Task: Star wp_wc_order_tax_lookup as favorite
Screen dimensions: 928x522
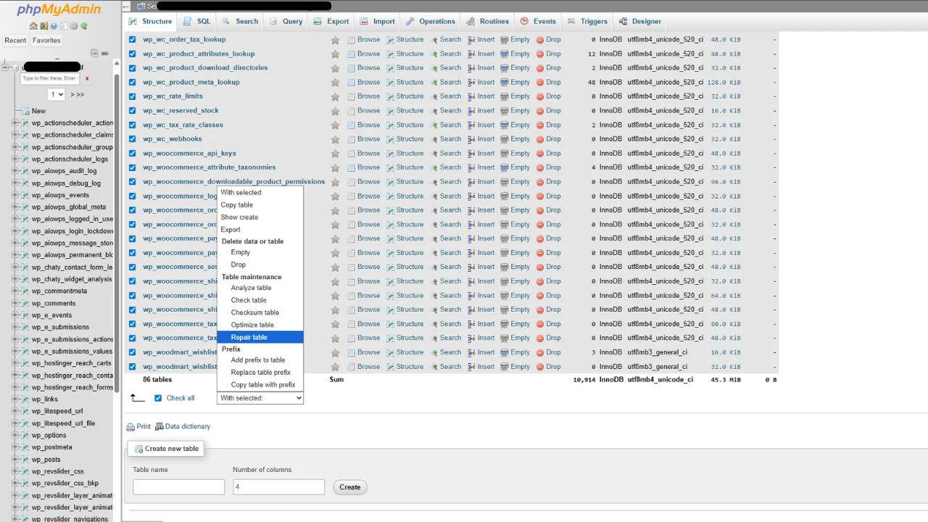Action: [335, 40]
